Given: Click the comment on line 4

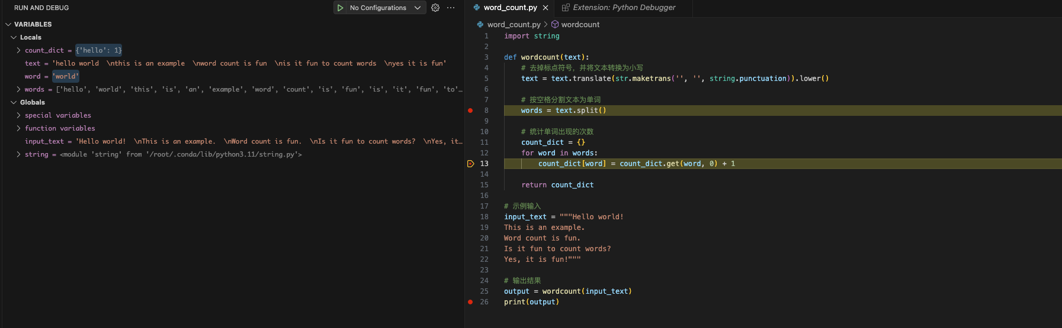Looking at the screenshot, I should [582, 68].
